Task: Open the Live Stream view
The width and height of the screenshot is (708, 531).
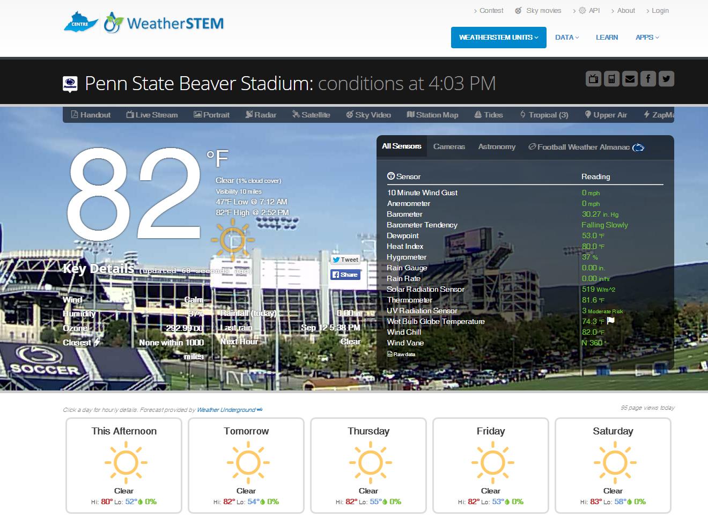Action: (152, 115)
